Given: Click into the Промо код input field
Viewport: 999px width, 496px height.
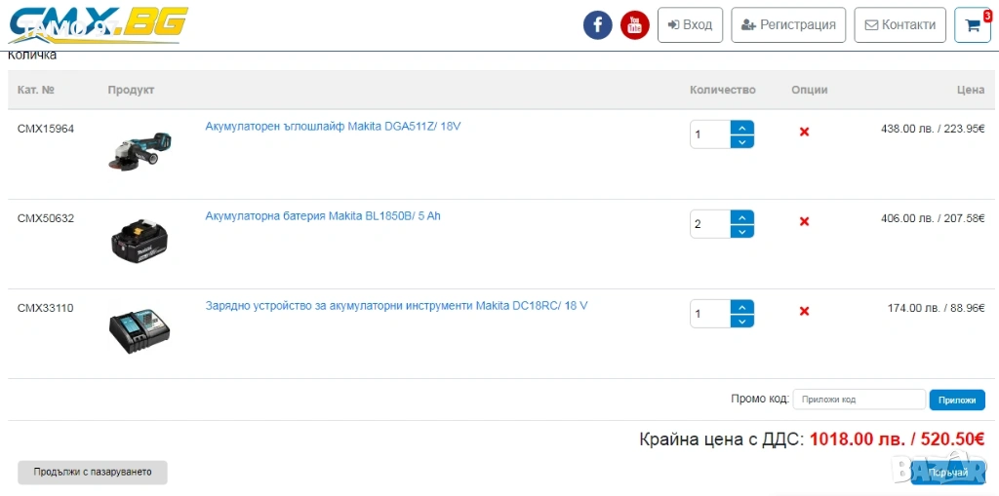Looking at the screenshot, I should [859, 400].
